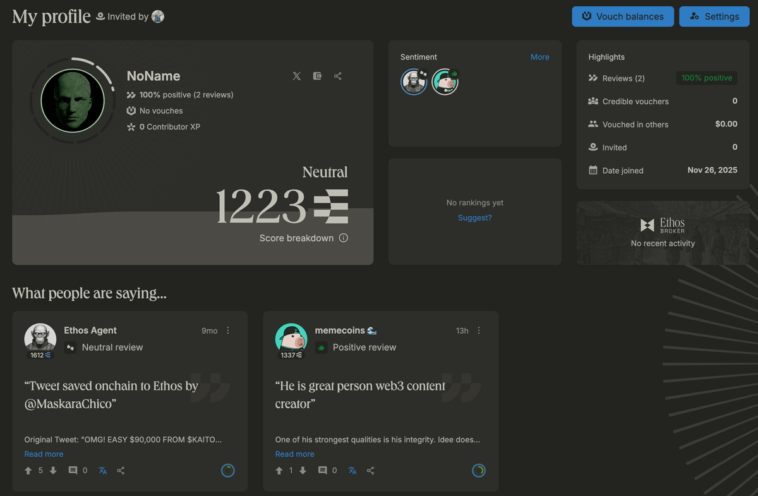Click the wallet icon beside NoName
Screen dimensions: 758x496
317,76
